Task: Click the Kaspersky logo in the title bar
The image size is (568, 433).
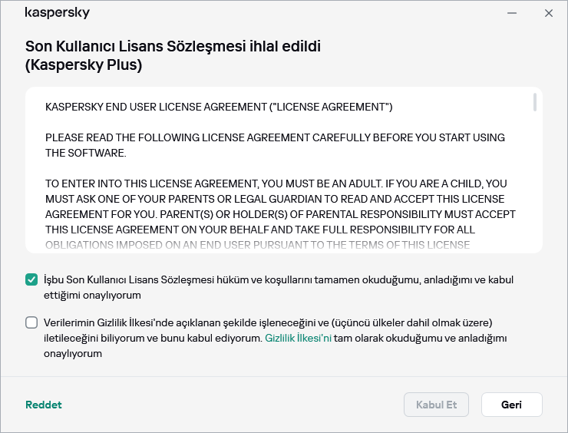Action: point(58,13)
